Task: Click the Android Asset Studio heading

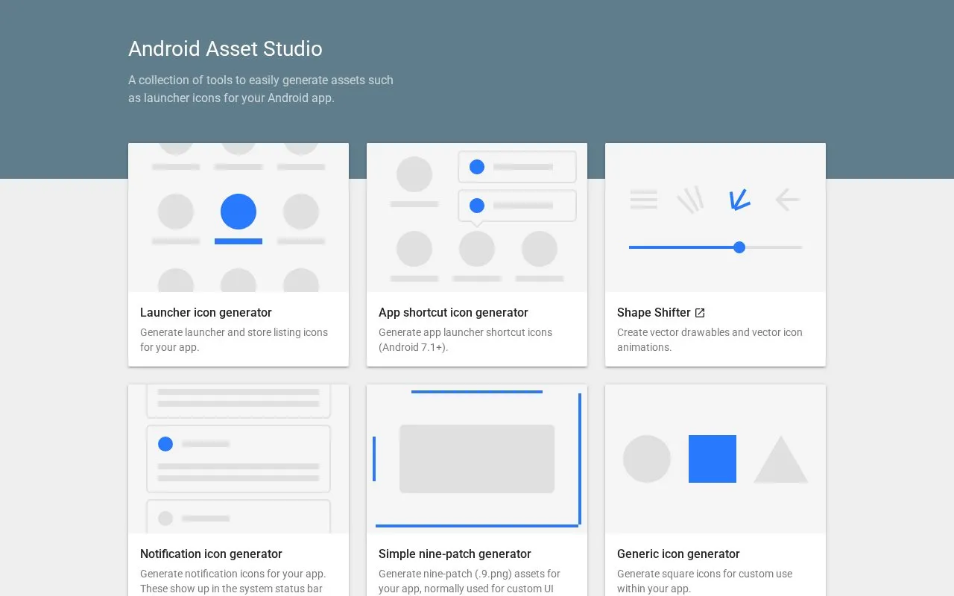Action: 225,49
